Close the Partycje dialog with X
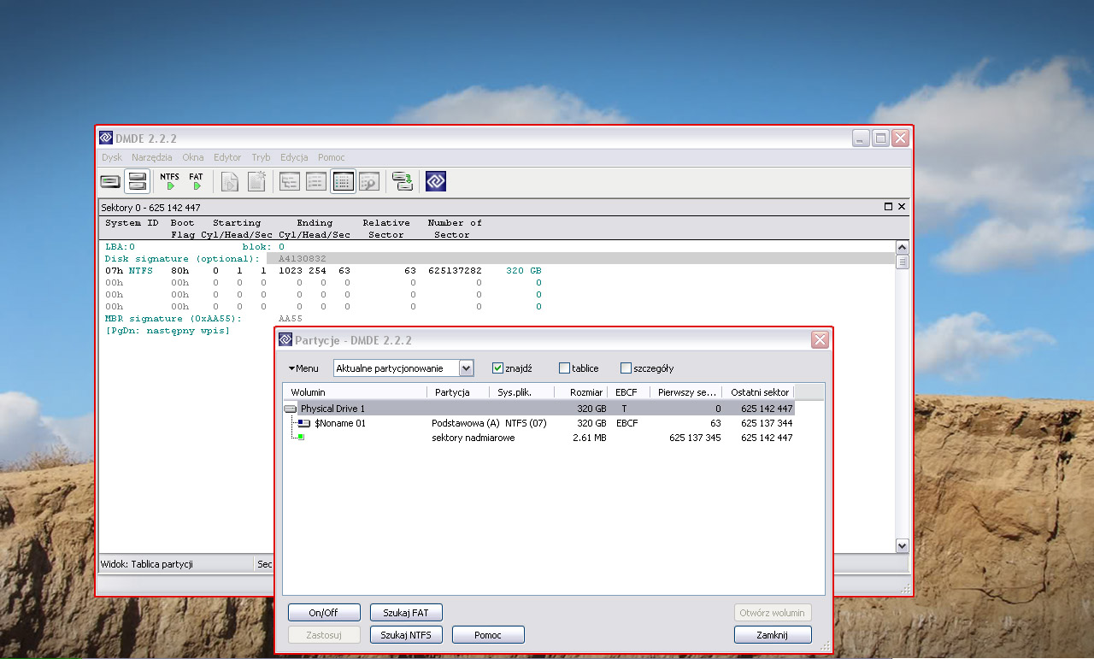 tap(820, 340)
